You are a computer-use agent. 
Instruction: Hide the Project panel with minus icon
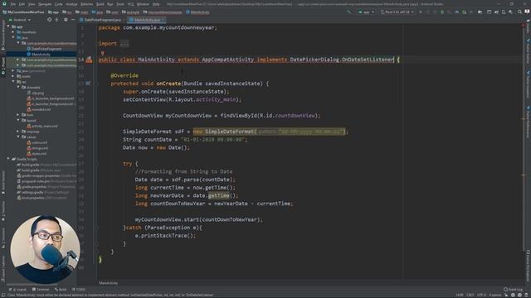73,20
